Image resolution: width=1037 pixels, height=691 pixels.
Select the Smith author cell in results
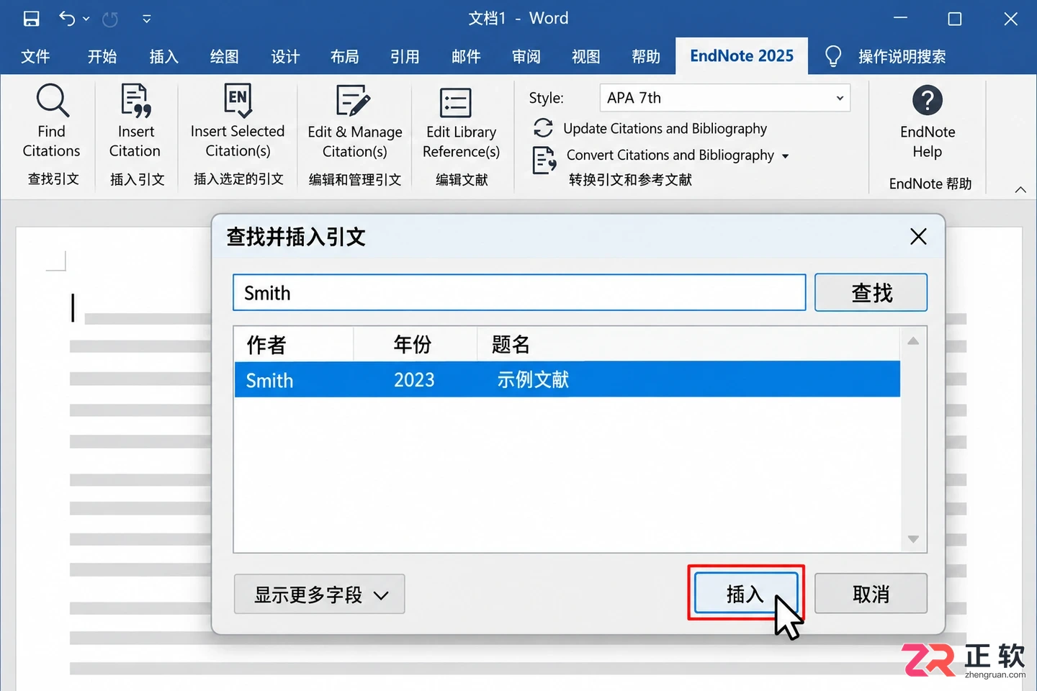click(269, 380)
